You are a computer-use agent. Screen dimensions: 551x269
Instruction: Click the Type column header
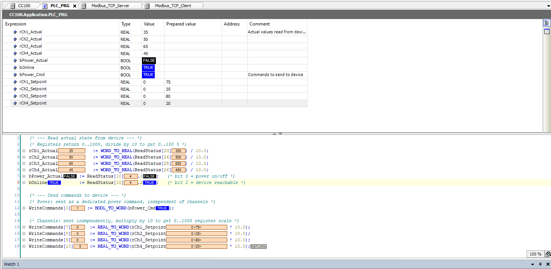point(130,24)
